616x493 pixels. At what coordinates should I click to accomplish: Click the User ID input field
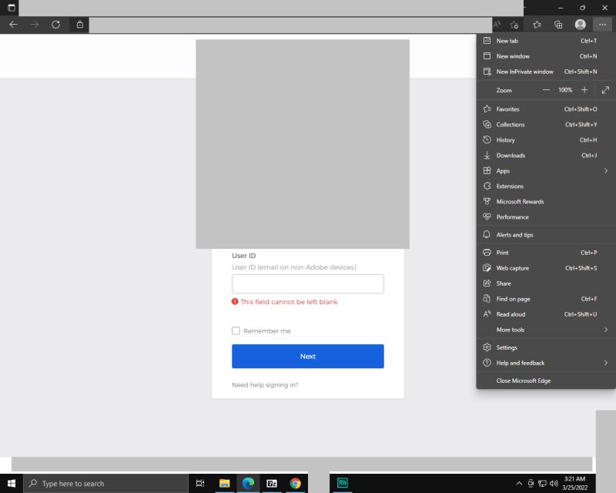coord(307,283)
